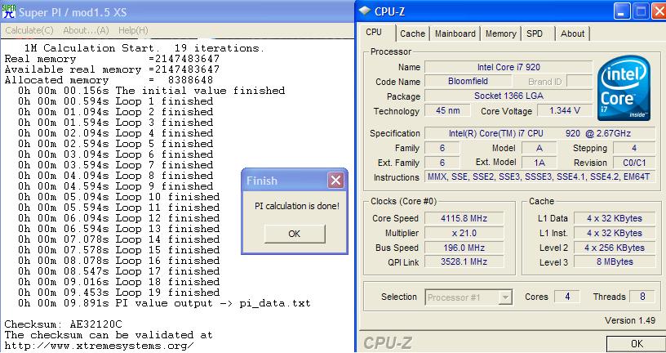Image resolution: width=666 pixels, height=353 pixels.
Task: Open the Calculate(C) menu in Super PI
Action: [x=29, y=30]
